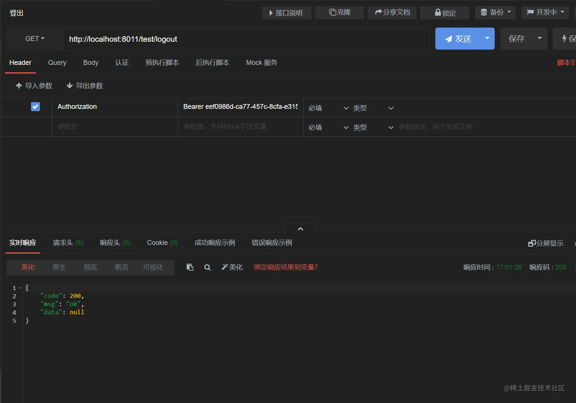Click the copy response icon
Viewport: 576px width, 403px height.
click(x=190, y=267)
